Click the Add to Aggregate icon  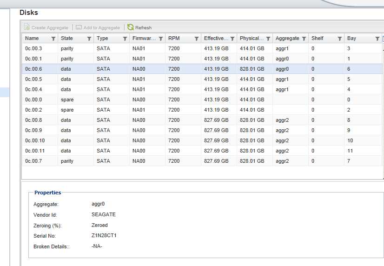point(79,27)
